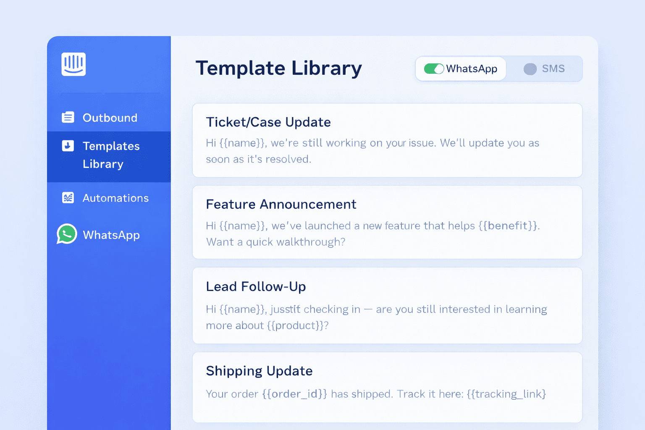This screenshot has height=430, width=645.
Task: Open the Ticket/Case Update template
Action: (387, 140)
